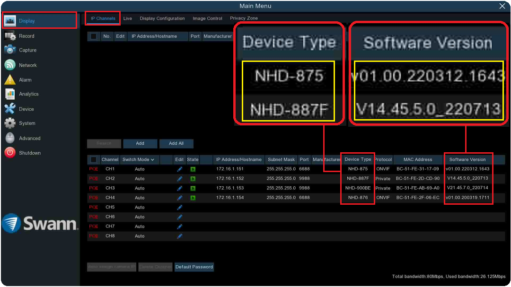Switch to the Live tab
Viewport: 511px width, 287px height.
pos(127,18)
